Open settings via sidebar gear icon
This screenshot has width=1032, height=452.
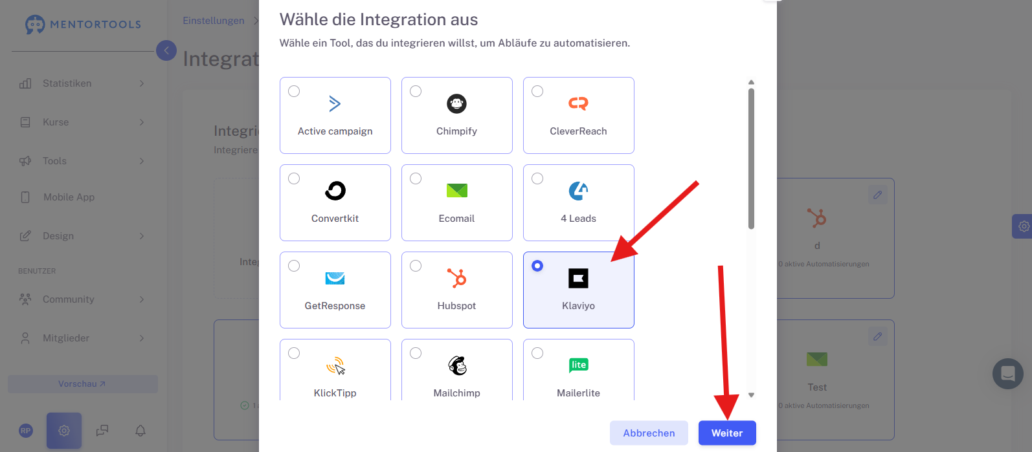coord(64,431)
